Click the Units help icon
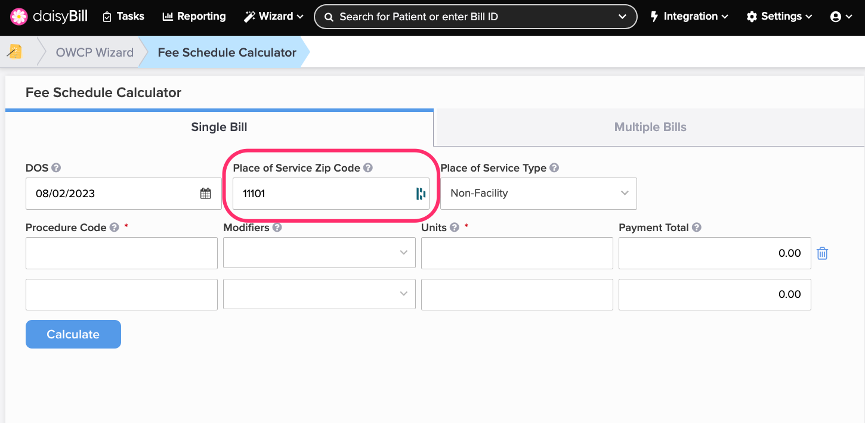865x423 pixels. 455,228
